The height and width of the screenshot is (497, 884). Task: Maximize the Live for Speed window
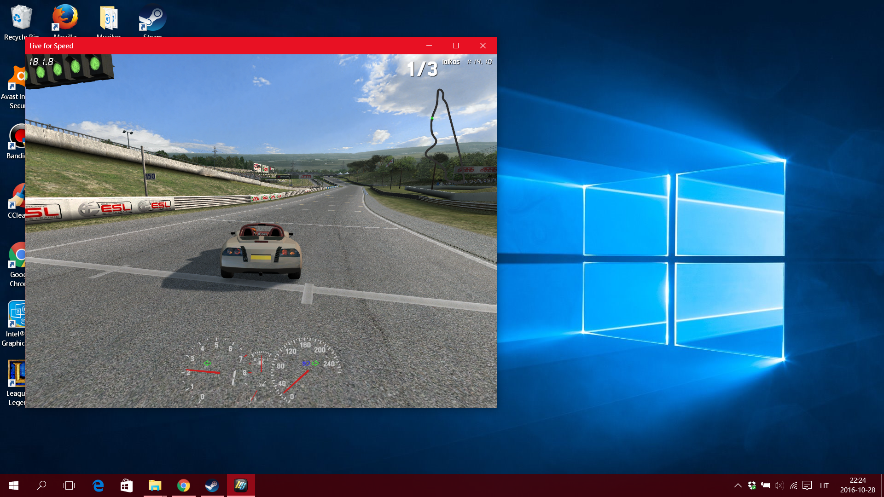(x=456, y=46)
